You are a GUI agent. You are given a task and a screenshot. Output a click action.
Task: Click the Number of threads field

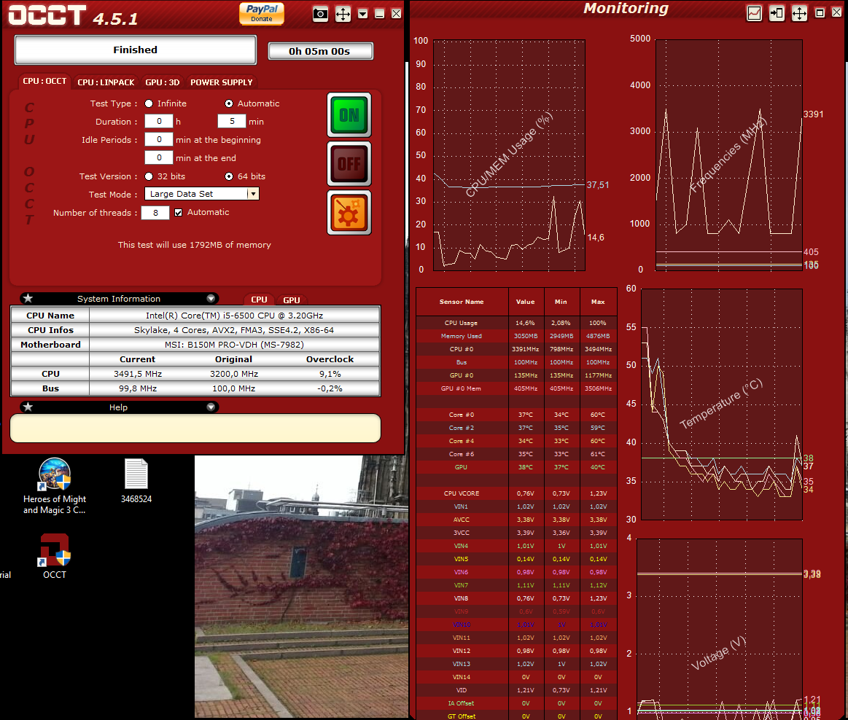pos(155,213)
